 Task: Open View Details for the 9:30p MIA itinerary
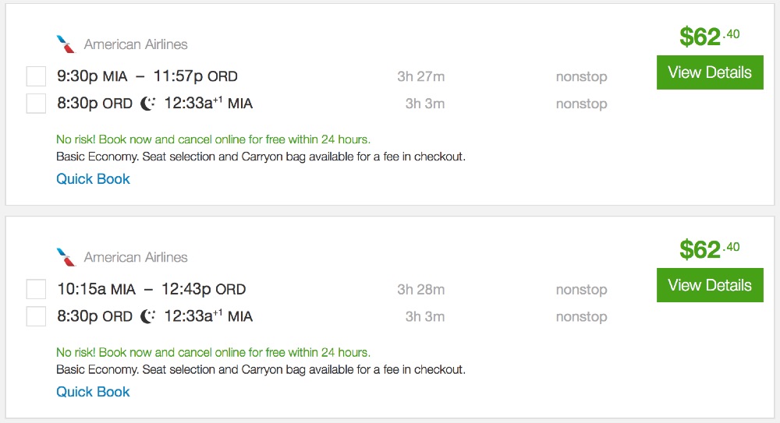click(x=709, y=72)
